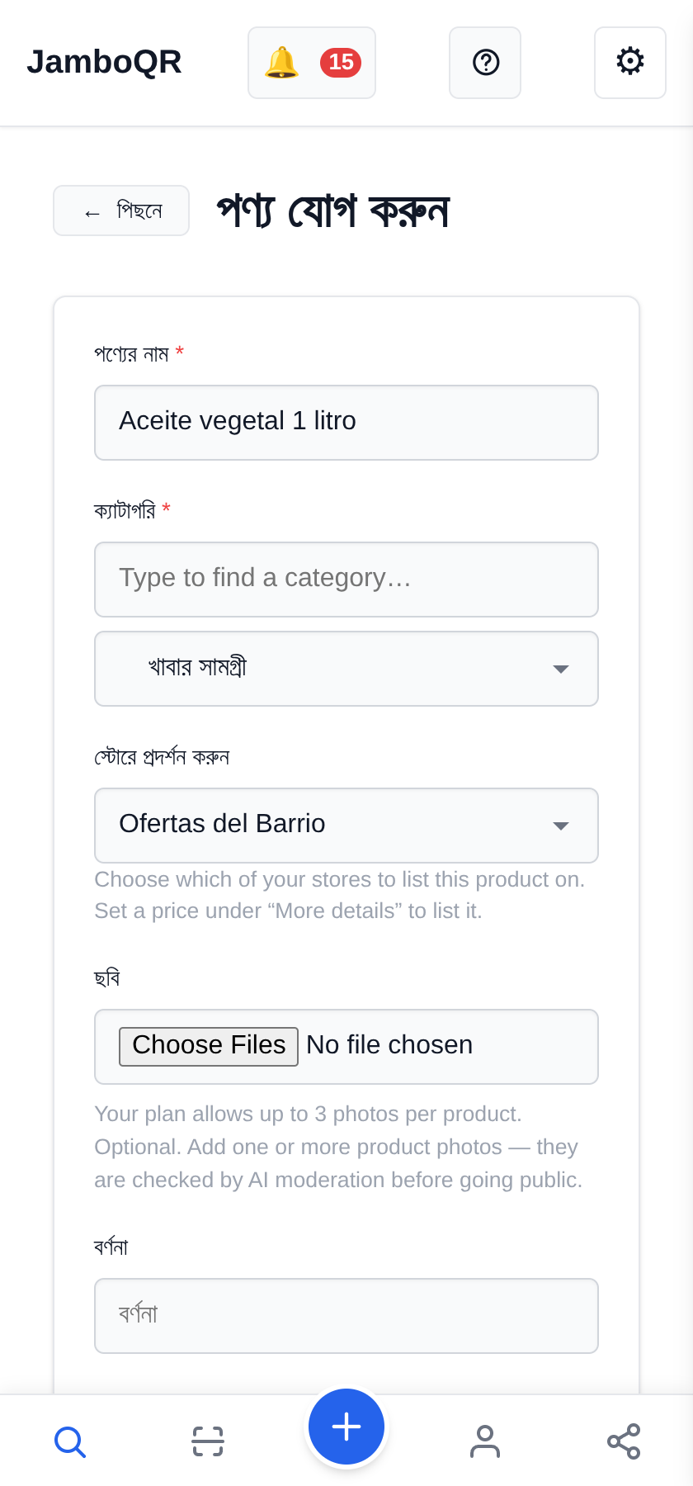Open the QR scan icon in bottom bar

(x=208, y=1441)
